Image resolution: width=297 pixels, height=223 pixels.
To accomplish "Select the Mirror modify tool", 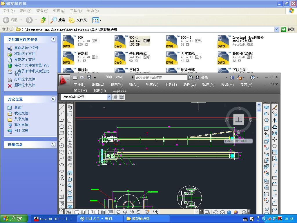I will (275, 120).
